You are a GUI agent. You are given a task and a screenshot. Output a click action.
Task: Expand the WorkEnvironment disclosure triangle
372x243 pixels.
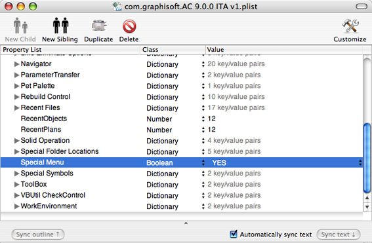(x=16, y=206)
